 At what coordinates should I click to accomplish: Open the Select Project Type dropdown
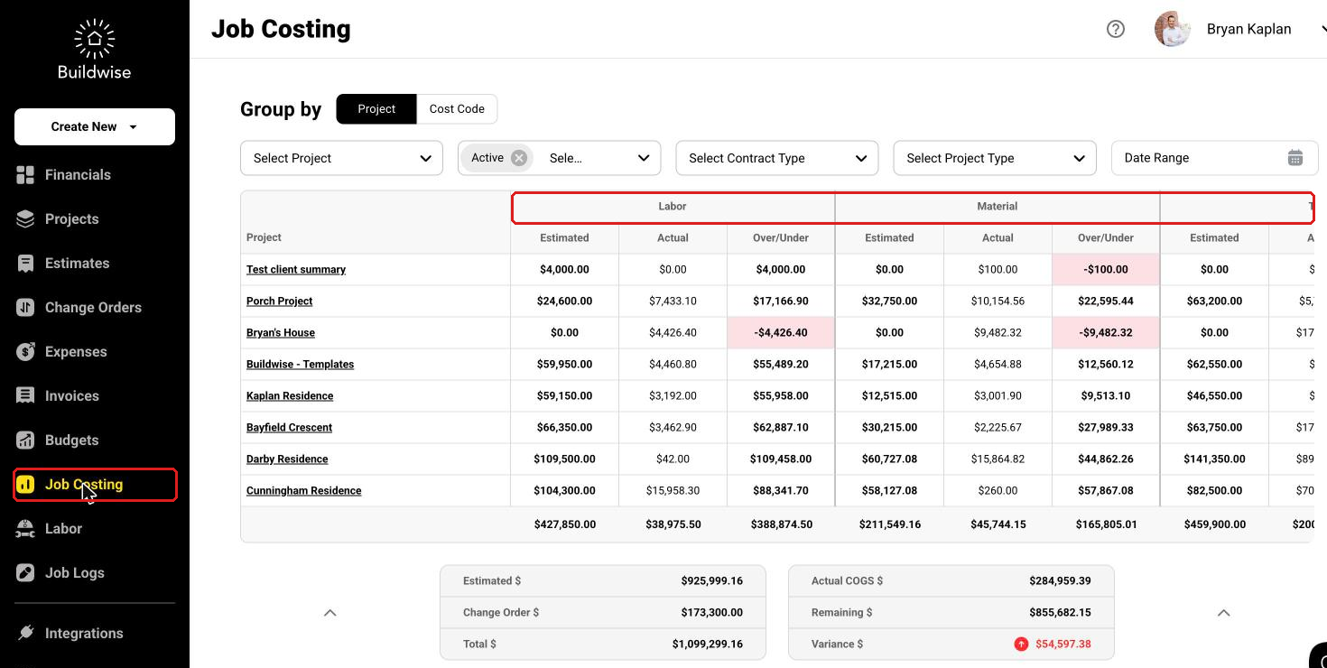tap(995, 158)
